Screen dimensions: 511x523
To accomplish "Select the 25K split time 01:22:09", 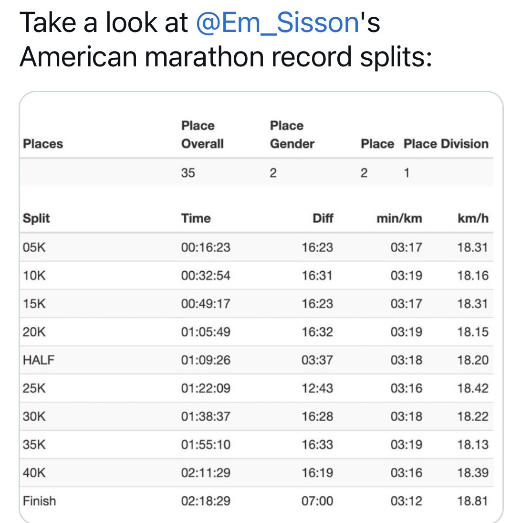I will [206, 388].
